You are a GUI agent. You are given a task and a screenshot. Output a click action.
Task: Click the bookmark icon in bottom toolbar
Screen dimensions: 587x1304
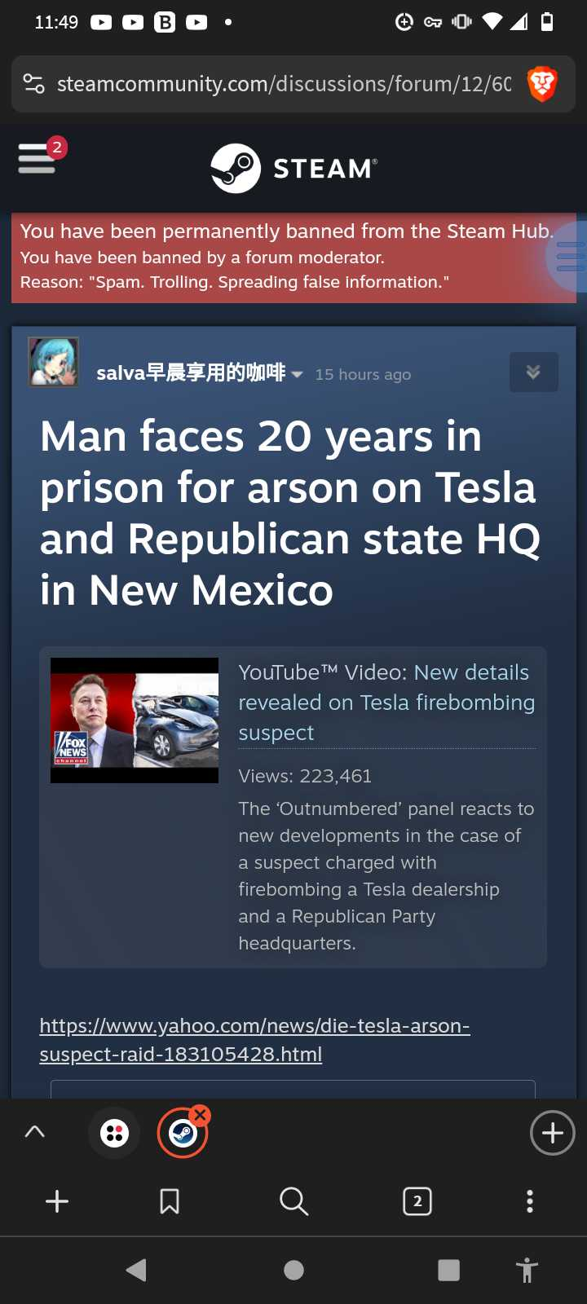[x=170, y=1201]
